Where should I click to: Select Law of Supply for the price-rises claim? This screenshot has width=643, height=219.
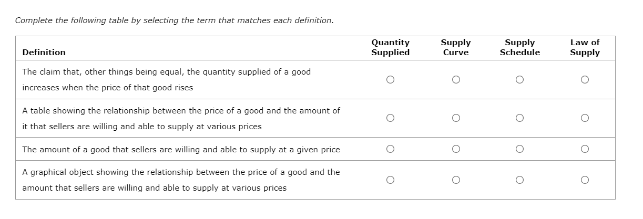(585, 80)
